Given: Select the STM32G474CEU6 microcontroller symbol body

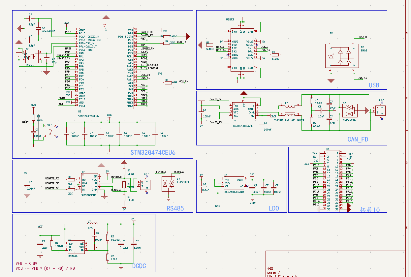Looking at the screenshot, I should tap(106, 67).
